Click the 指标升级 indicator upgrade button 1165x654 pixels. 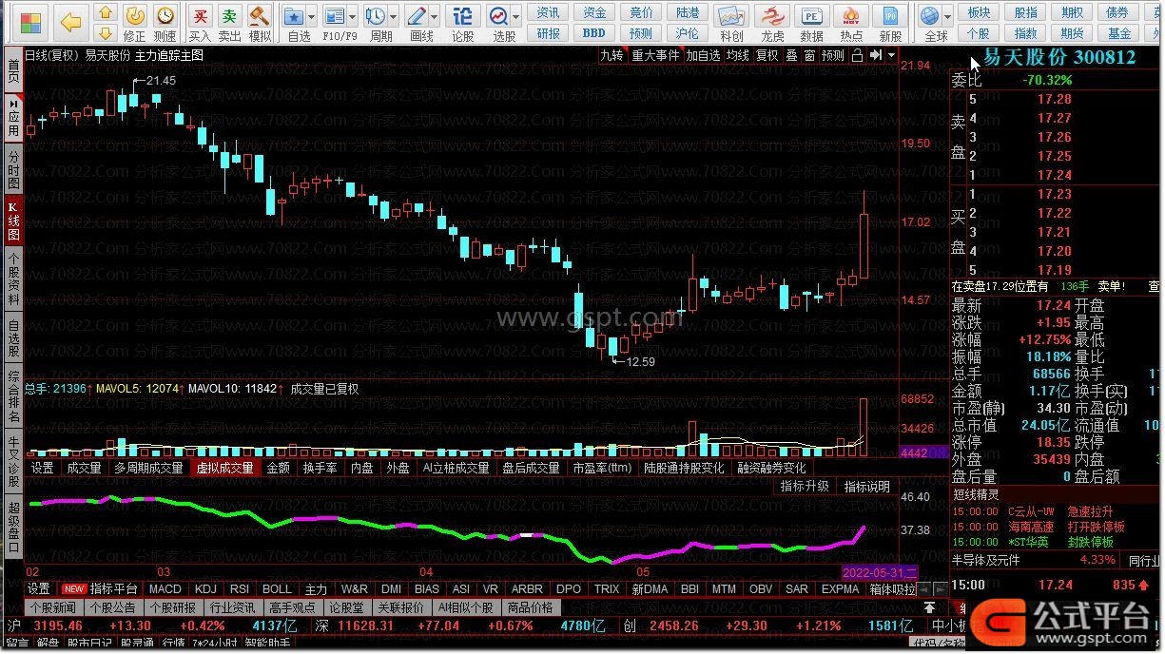coord(805,487)
